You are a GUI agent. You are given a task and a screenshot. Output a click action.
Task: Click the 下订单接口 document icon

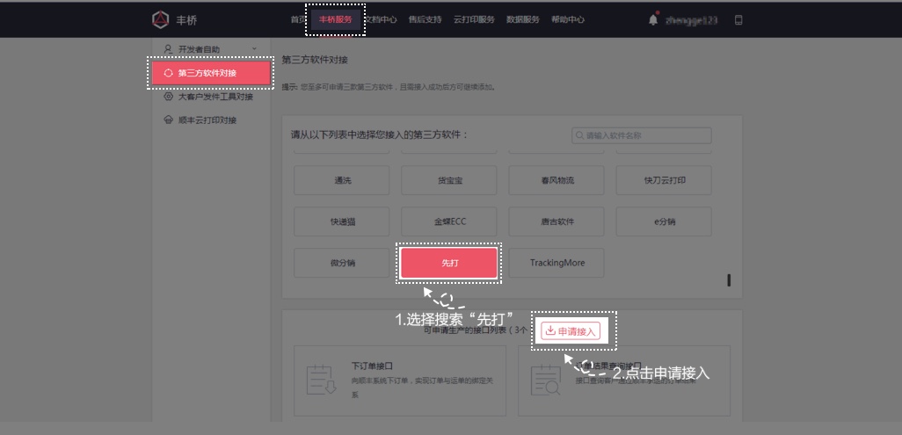click(321, 380)
